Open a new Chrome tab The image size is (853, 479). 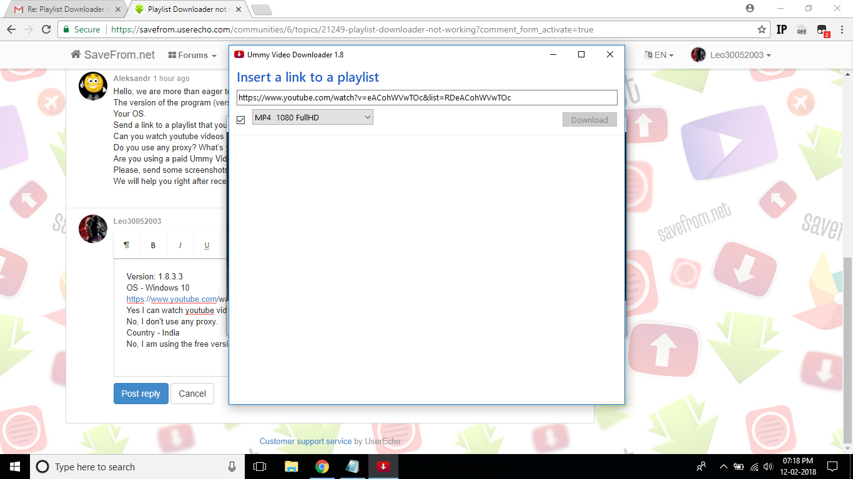point(261,9)
